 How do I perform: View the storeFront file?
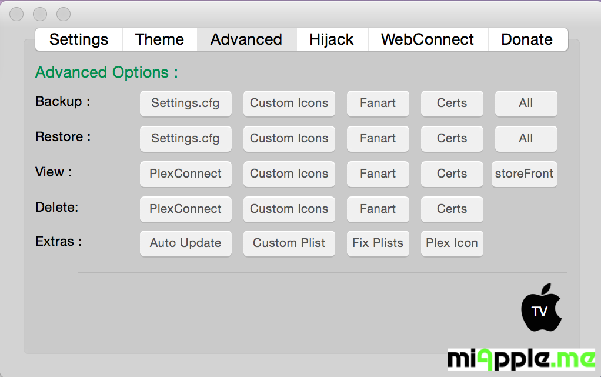[x=524, y=174]
